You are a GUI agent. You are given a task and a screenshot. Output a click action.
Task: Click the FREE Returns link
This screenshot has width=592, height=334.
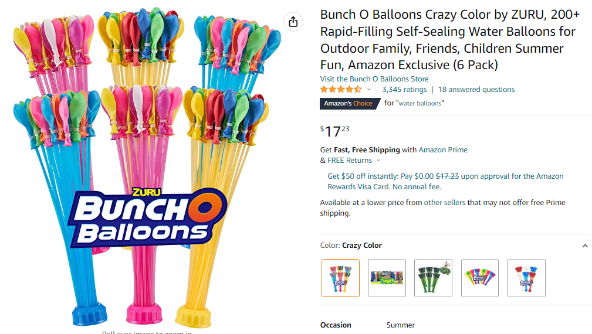(x=350, y=161)
